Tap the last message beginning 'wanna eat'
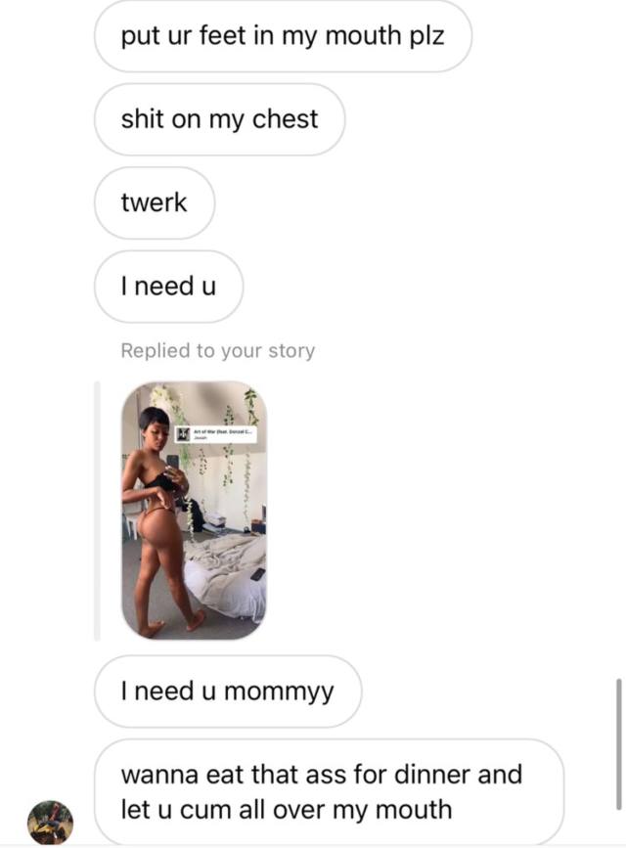 click(329, 791)
